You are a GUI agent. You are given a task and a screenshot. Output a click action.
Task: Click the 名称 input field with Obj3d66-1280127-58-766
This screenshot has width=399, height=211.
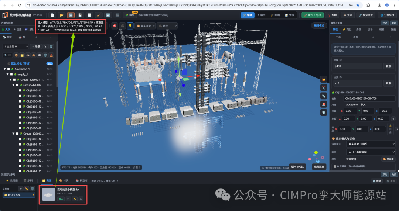coord(369,98)
